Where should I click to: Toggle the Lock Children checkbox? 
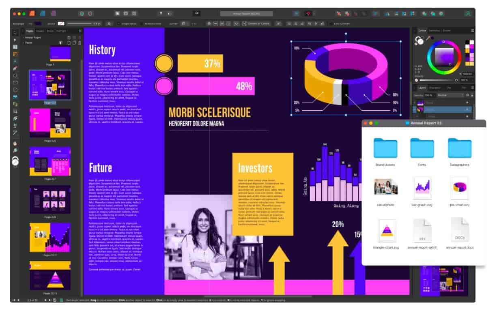pos(331,24)
